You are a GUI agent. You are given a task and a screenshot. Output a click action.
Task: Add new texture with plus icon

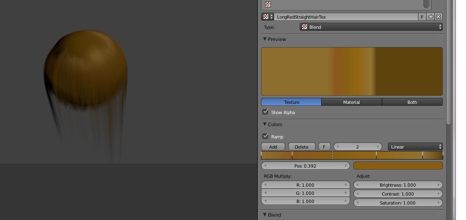tap(431, 17)
